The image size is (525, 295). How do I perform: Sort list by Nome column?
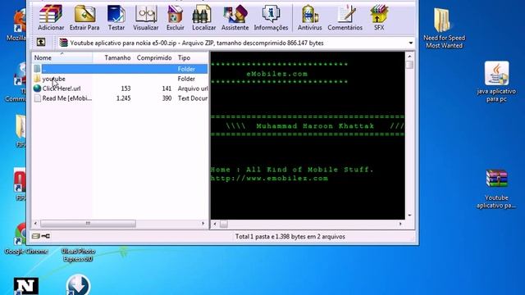(62, 57)
